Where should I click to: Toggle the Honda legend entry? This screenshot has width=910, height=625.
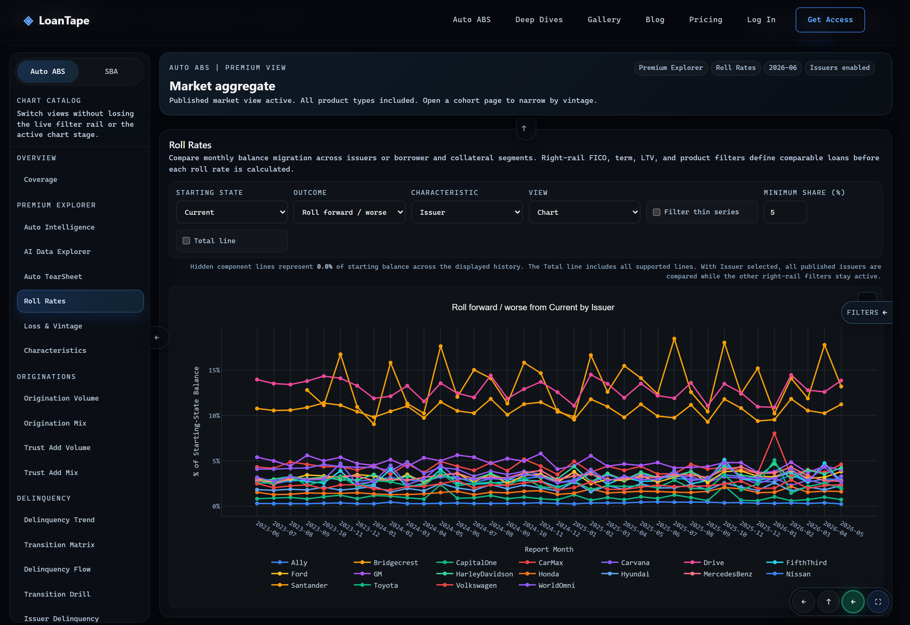pyautogui.click(x=539, y=574)
